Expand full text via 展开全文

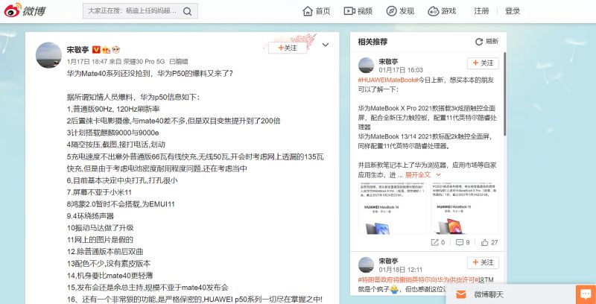click(x=422, y=175)
